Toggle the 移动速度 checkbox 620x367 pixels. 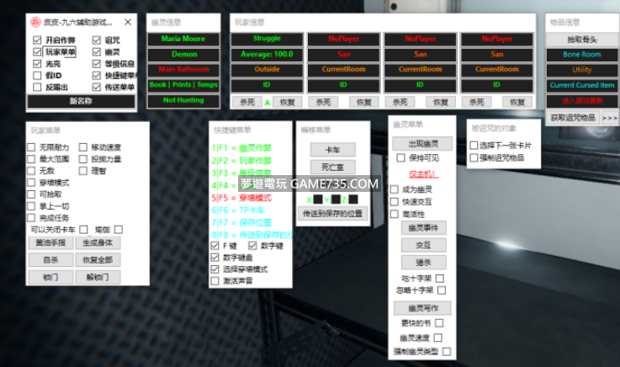click(83, 147)
